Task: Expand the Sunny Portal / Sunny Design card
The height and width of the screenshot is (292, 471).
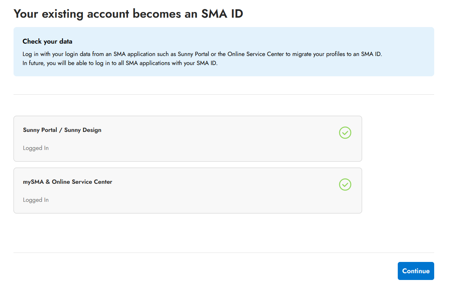Action: [188, 139]
